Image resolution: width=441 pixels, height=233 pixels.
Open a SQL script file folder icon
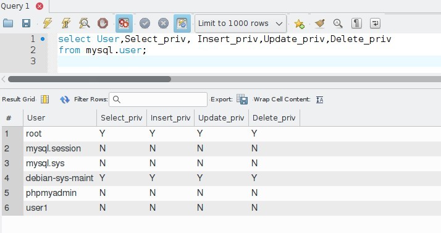coord(8,23)
